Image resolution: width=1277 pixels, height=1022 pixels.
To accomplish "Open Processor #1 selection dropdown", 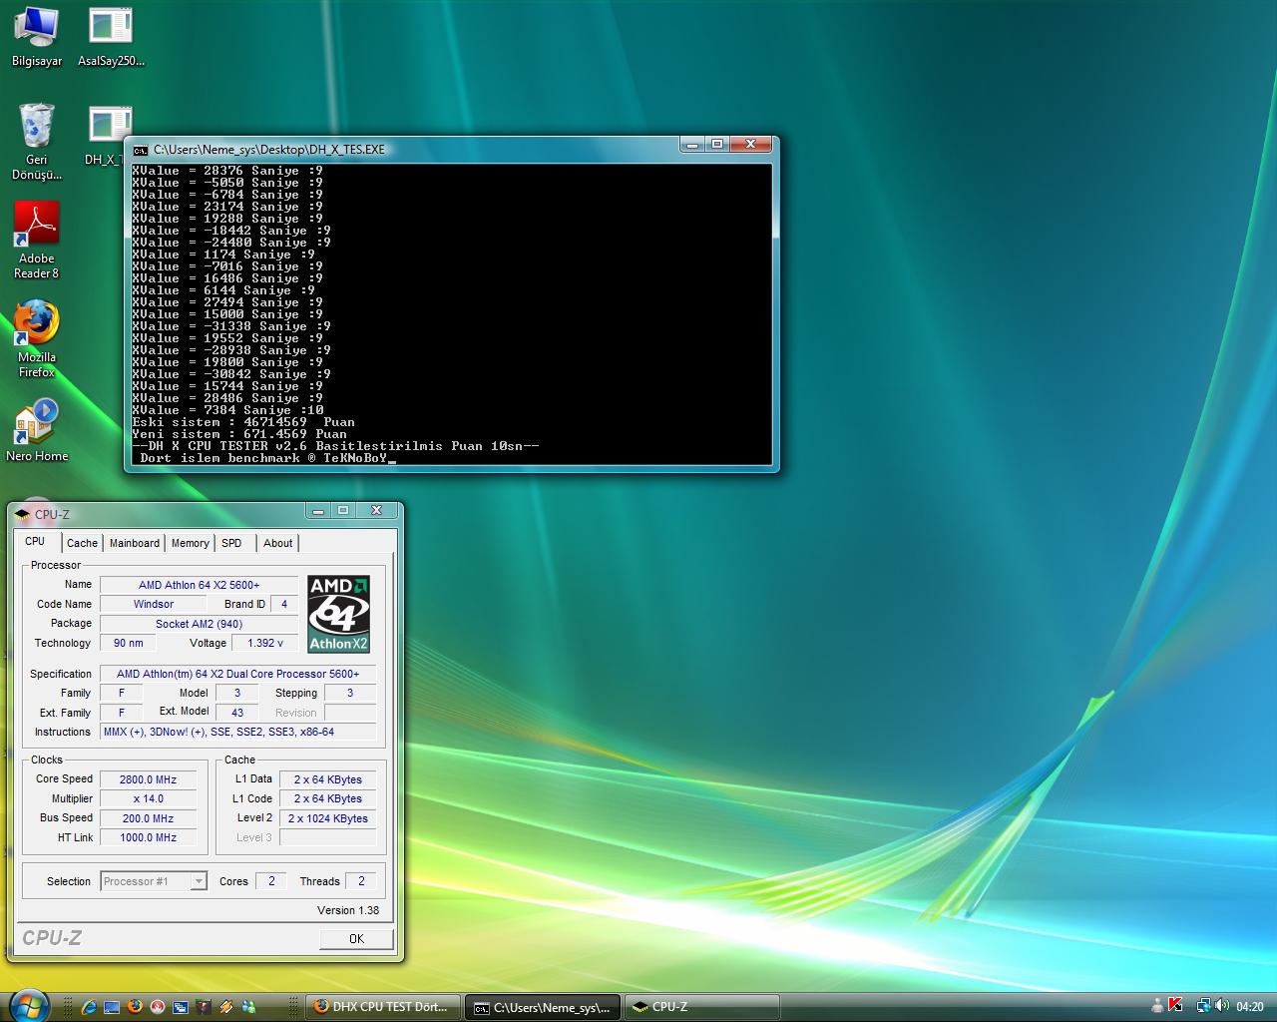I will click(154, 881).
